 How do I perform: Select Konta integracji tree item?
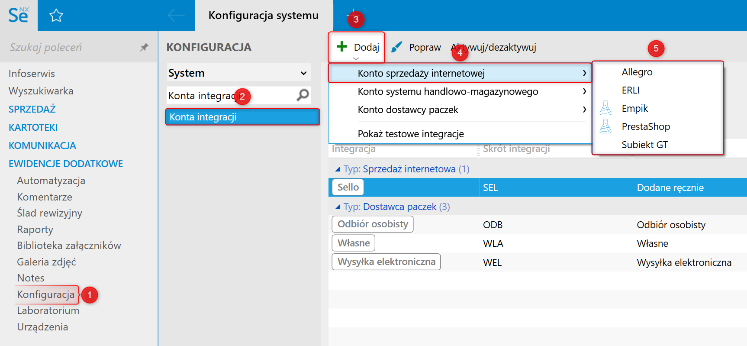(242, 117)
